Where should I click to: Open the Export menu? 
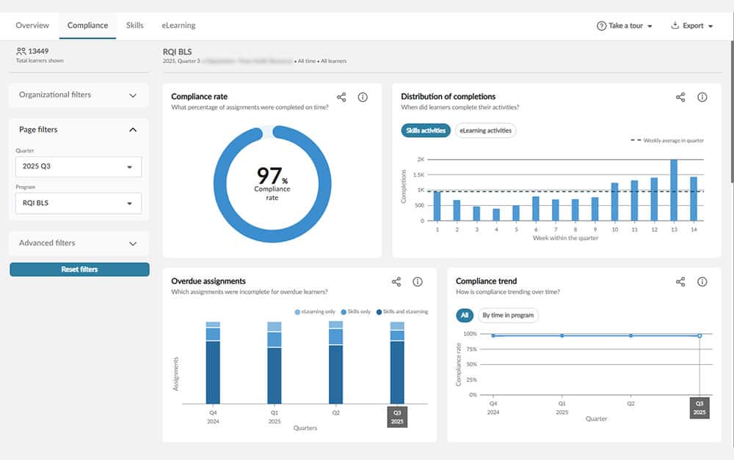point(692,26)
